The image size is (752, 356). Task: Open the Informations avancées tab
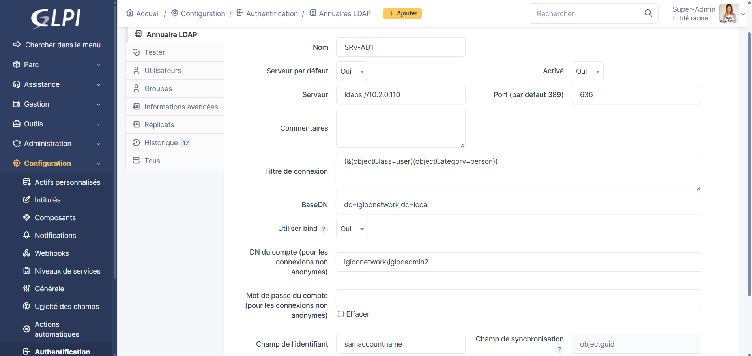click(175, 107)
